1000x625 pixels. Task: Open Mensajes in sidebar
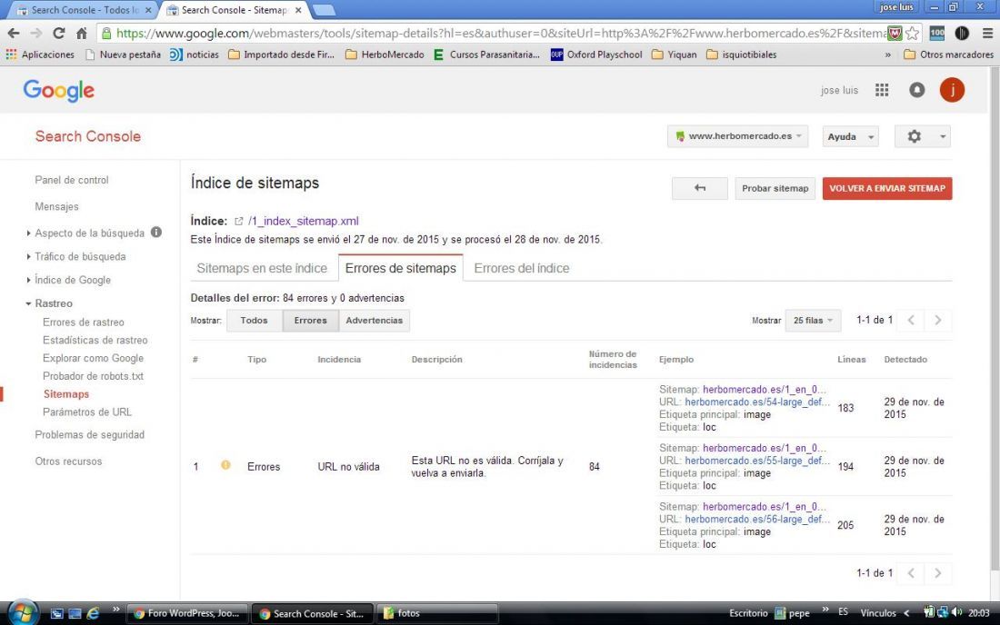point(56,206)
